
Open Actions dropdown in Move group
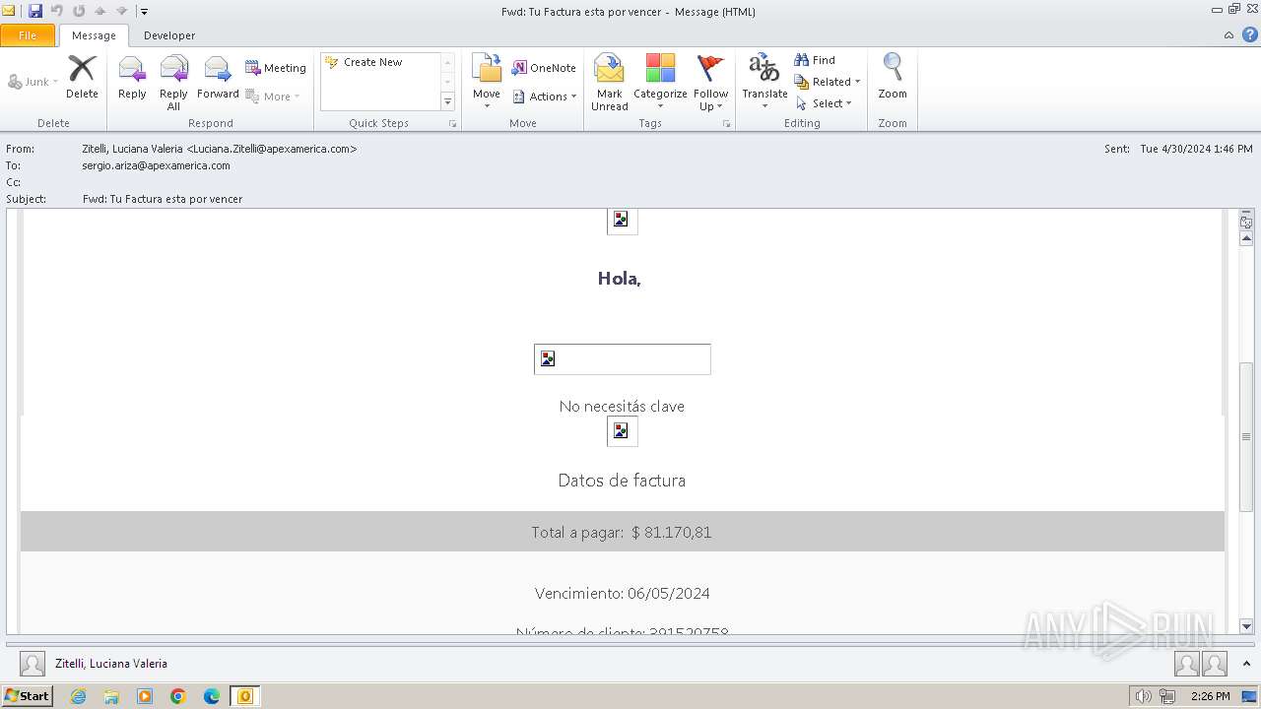(x=544, y=97)
